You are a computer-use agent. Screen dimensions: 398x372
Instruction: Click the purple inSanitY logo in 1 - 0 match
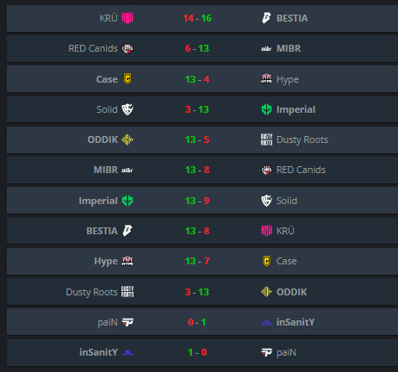[127, 352]
